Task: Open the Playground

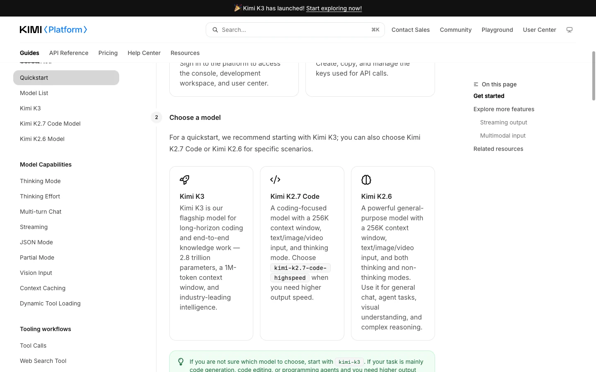Action: click(497, 30)
